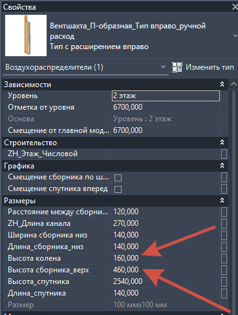Image resolution: width=238 pixels, height=315 pixels.
Task: Click the Ширина сборника низ value 140,000
Action: [126, 235]
